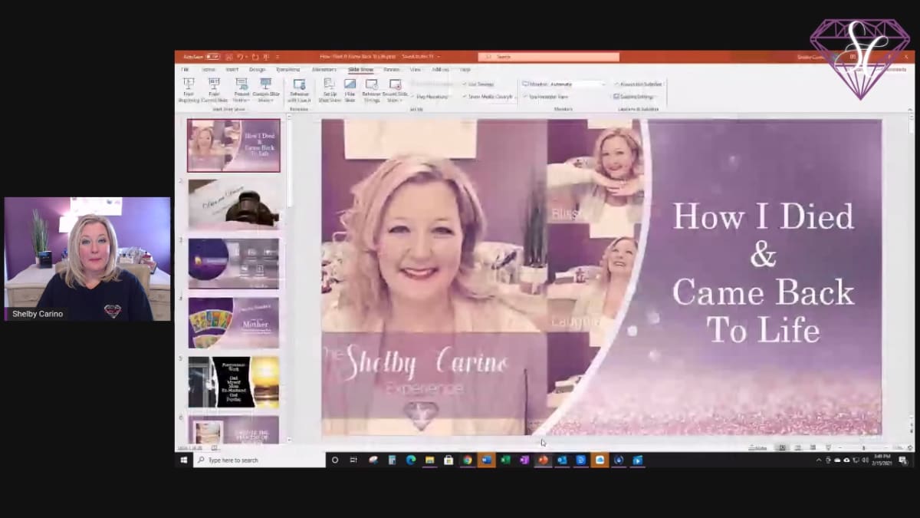920x518 pixels.
Task: Open the Help ribbon tab
Action: tap(465, 69)
